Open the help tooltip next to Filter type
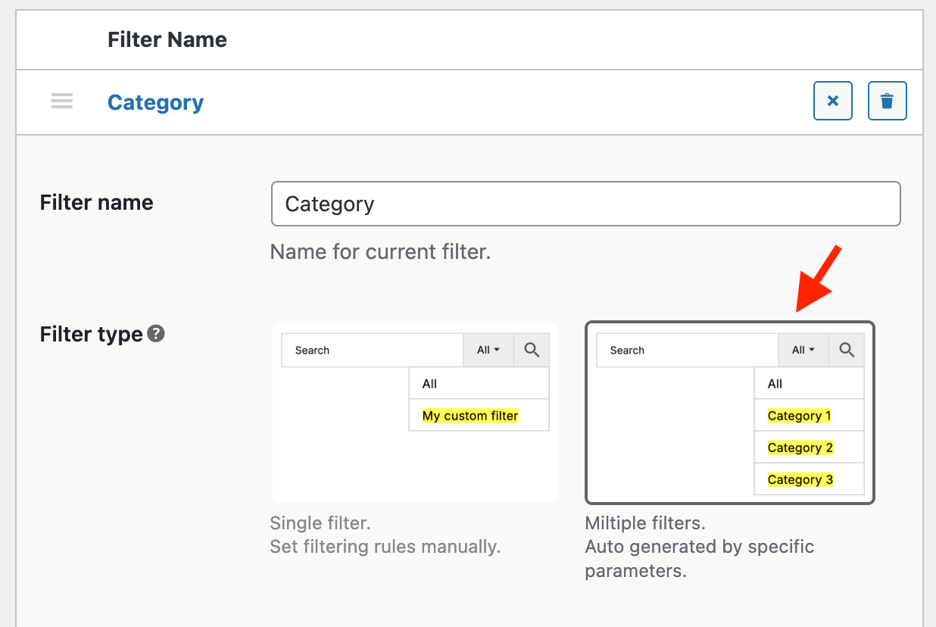Image resolution: width=936 pixels, height=627 pixels. pos(156,334)
